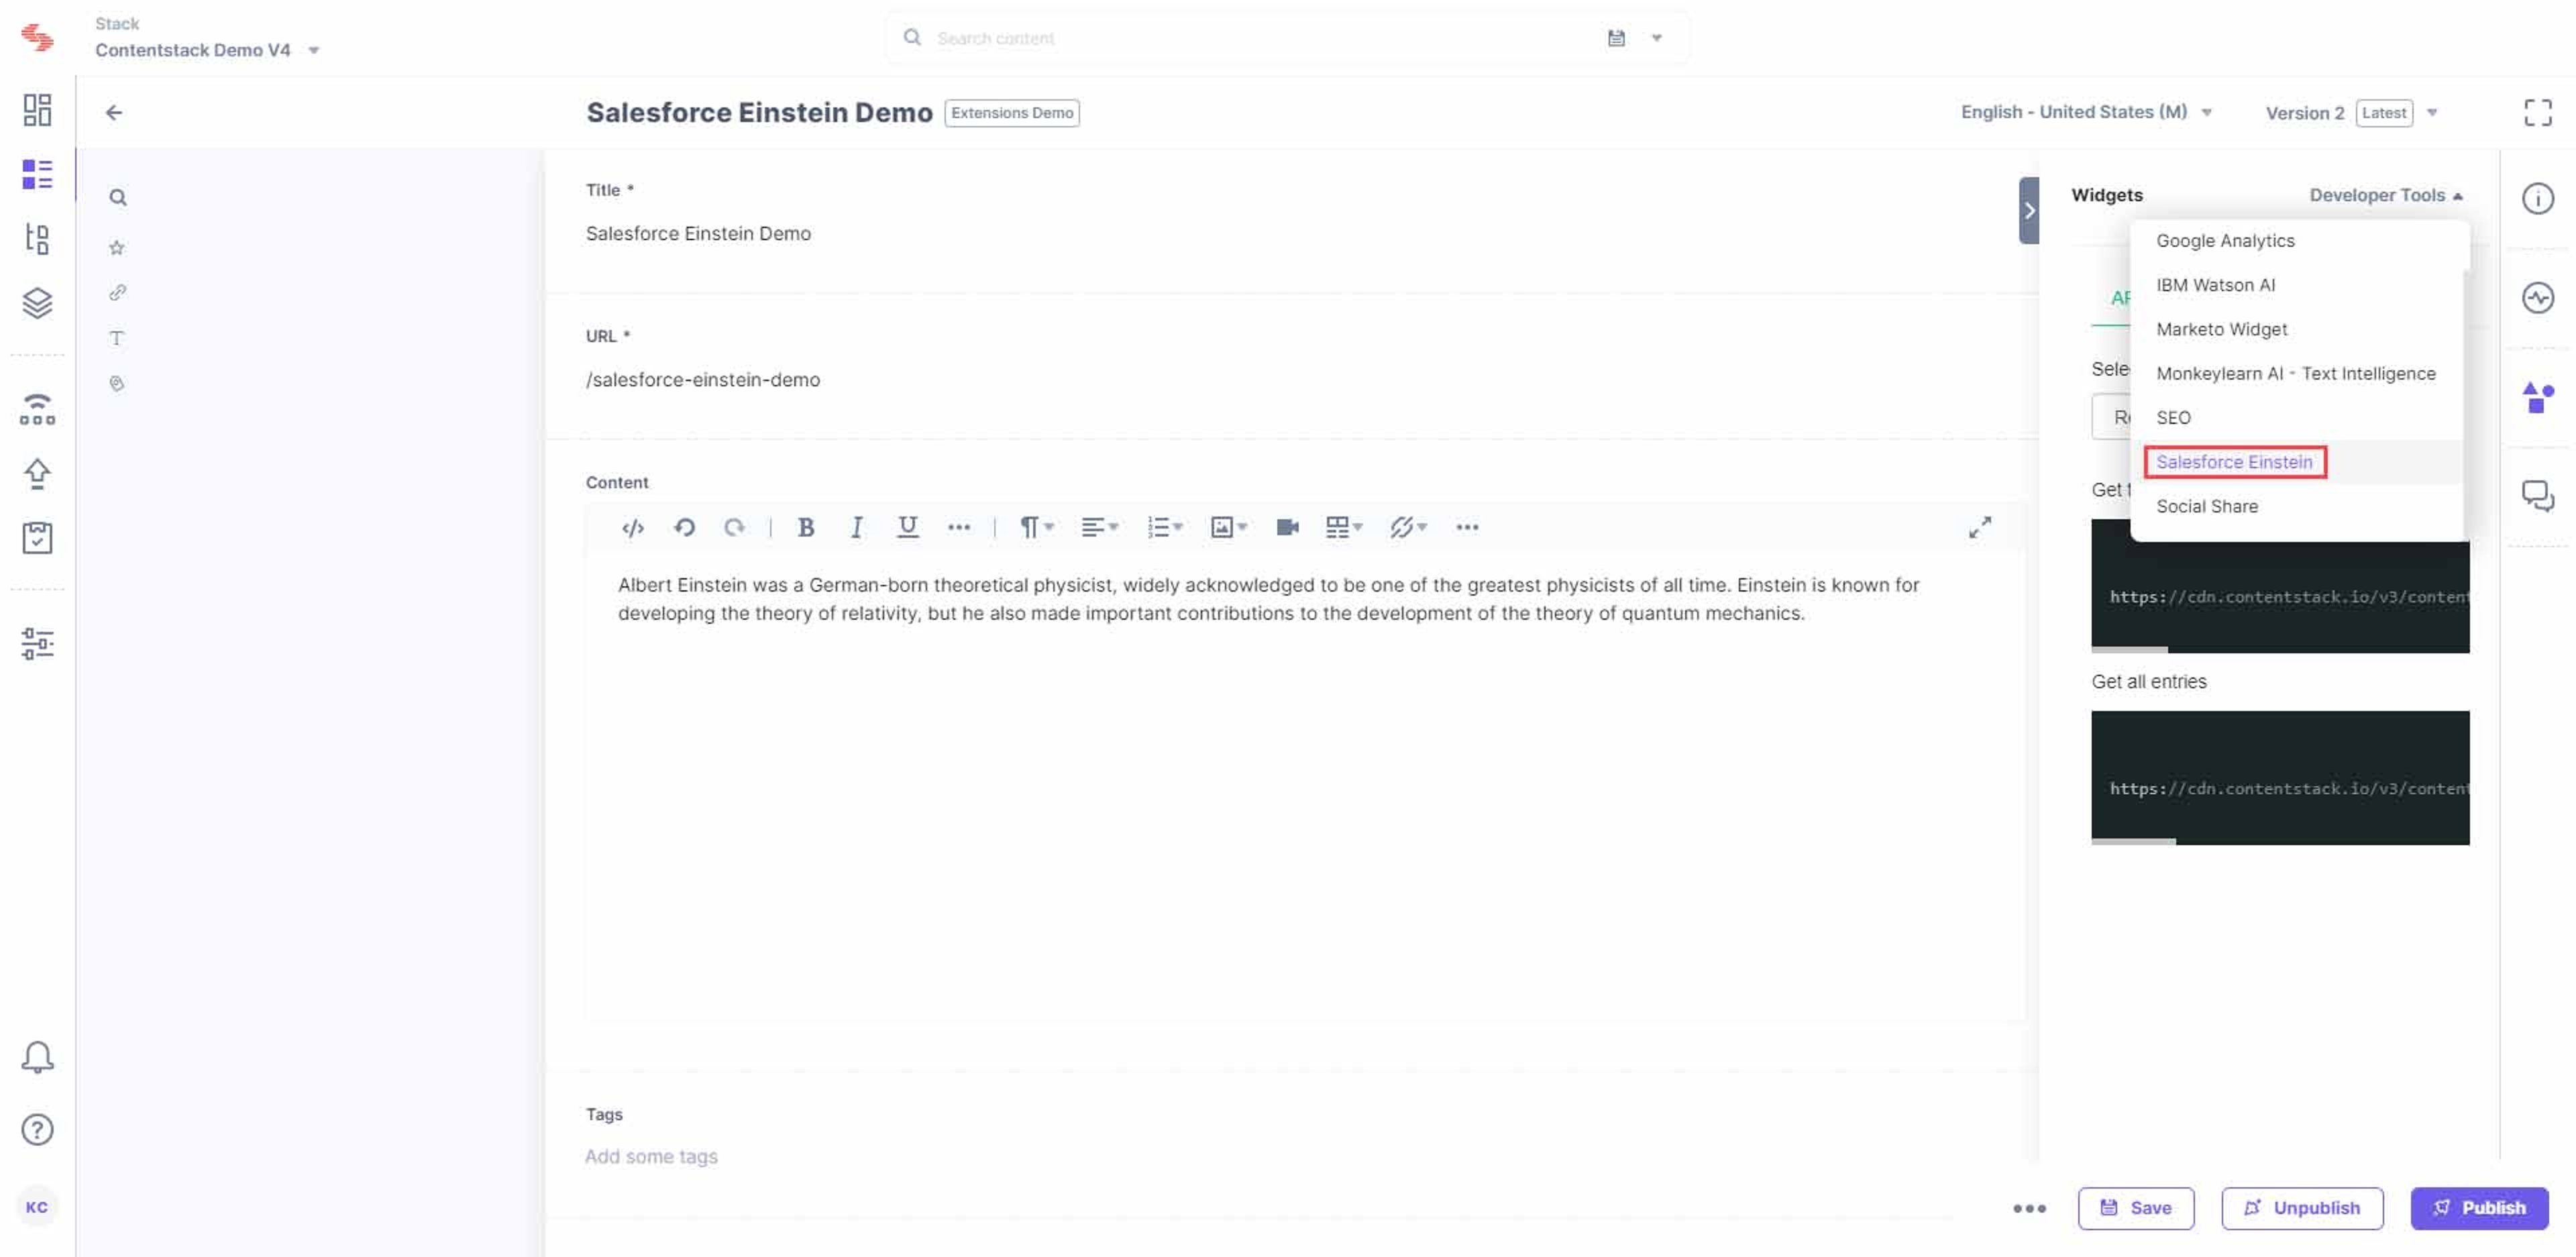Open the insert image dropdown
This screenshot has height=1257, width=2576.
pyautogui.click(x=1229, y=527)
